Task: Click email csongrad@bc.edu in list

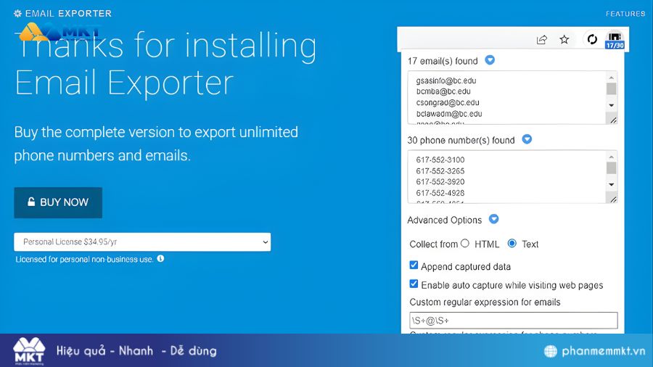Action: point(448,103)
